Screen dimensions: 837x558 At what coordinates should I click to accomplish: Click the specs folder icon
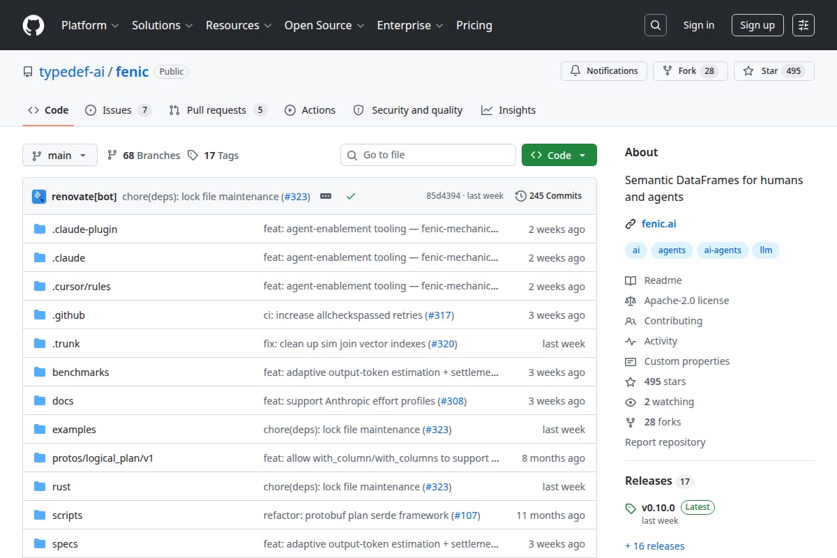[40, 544]
